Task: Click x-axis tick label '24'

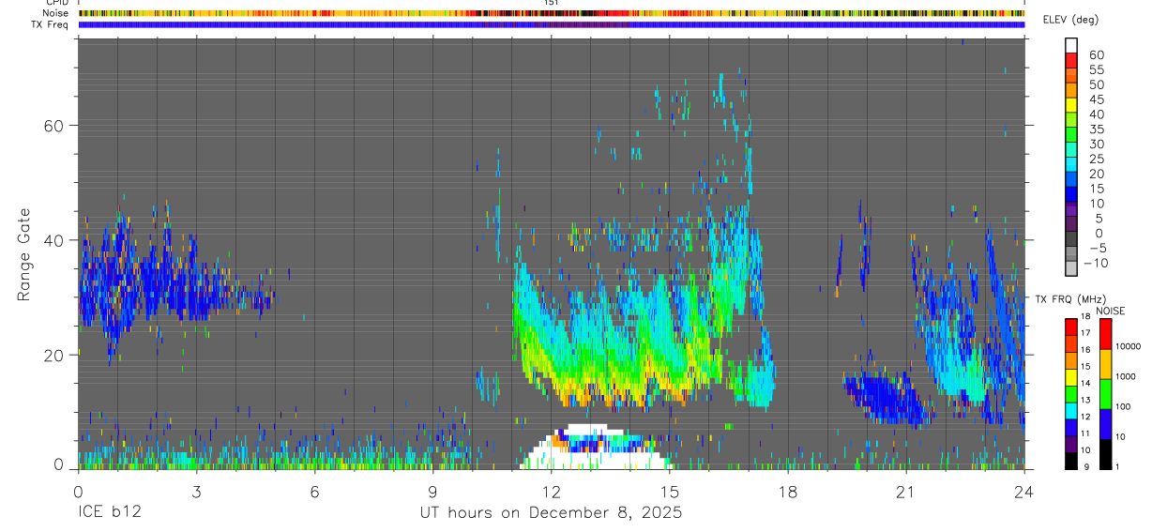Action: 1023,491
